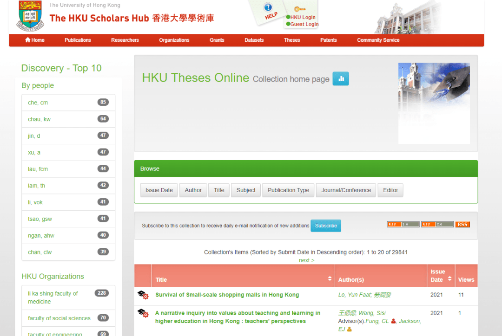The image size is (502, 336).
Task: Click thesis icon beside Survival of Small-scale shopping malls
Action: click(x=143, y=295)
